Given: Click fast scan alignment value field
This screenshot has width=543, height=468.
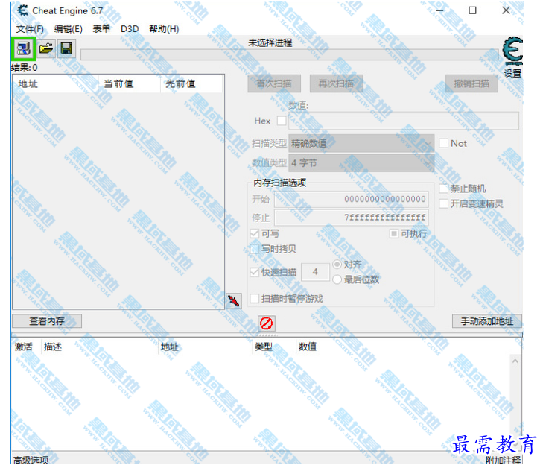Looking at the screenshot, I should click(315, 272).
